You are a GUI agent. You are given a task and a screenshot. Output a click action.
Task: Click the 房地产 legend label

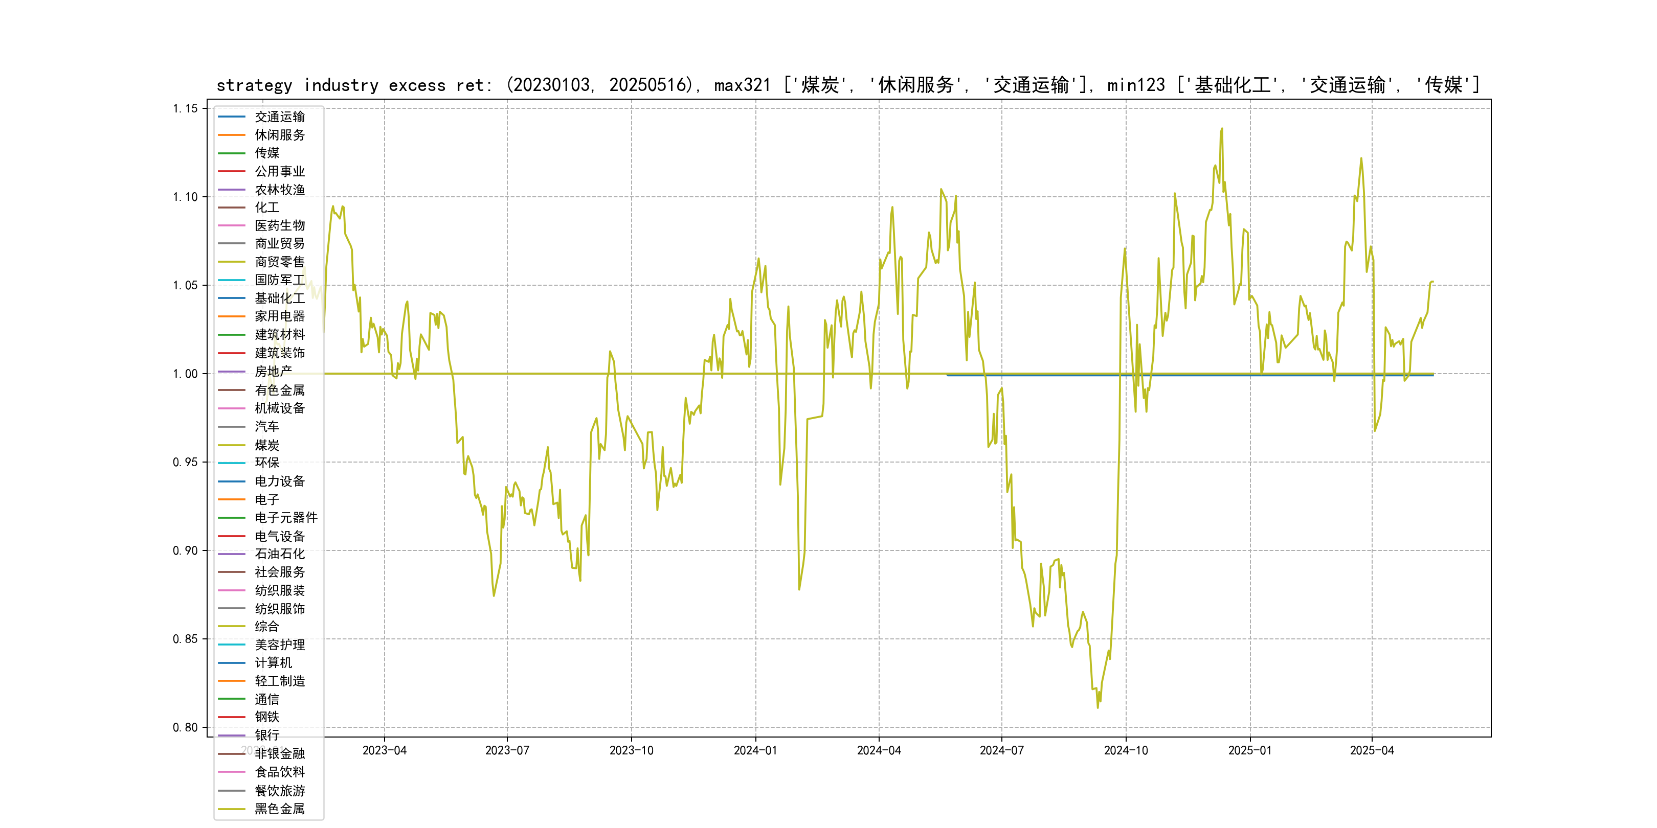tap(274, 372)
